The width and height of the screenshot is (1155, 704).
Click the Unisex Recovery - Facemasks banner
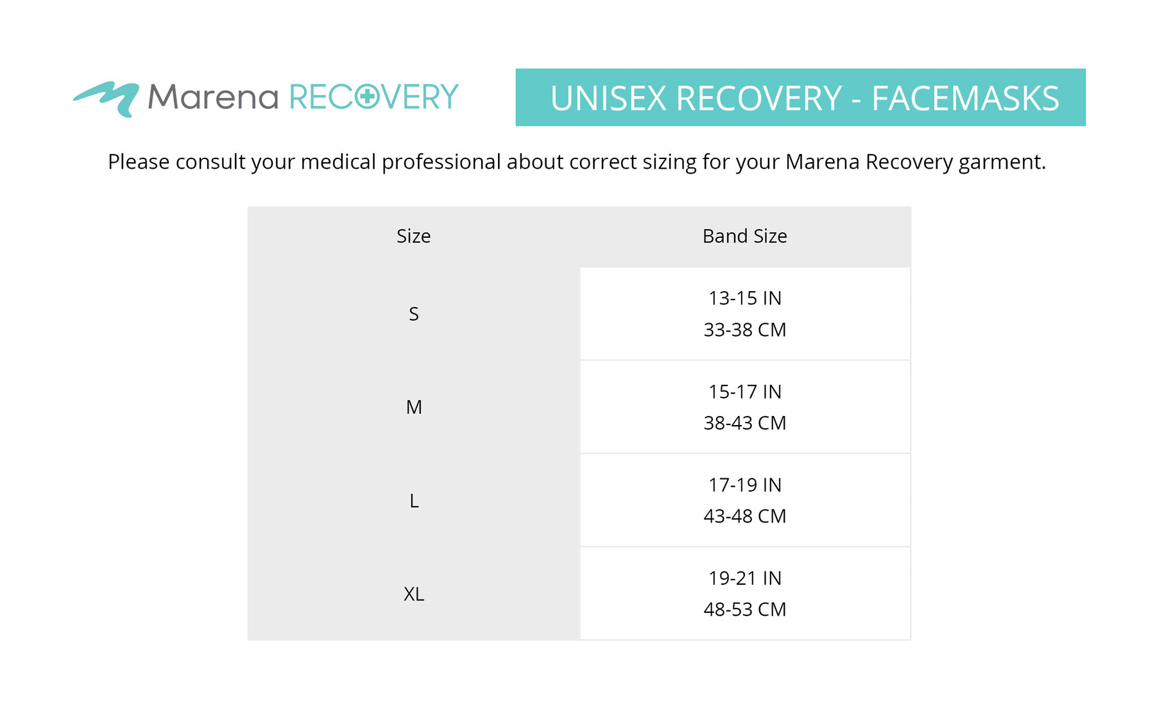tap(800, 97)
